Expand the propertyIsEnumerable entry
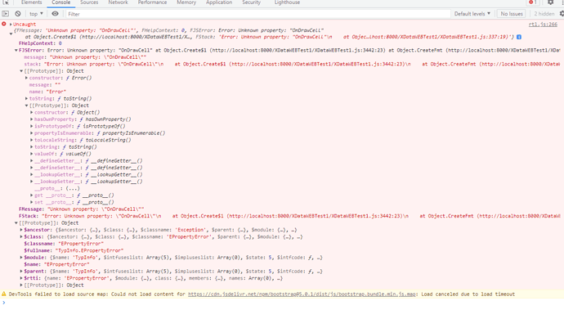 pos(32,133)
